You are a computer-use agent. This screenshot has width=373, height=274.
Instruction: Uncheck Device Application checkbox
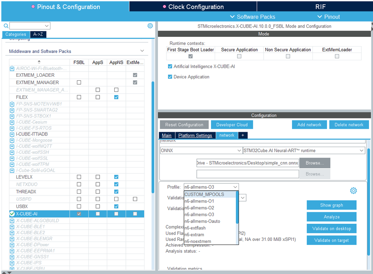(x=170, y=77)
